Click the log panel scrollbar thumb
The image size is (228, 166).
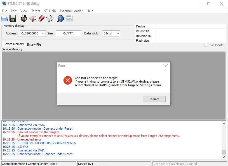(x=224, y=152)
